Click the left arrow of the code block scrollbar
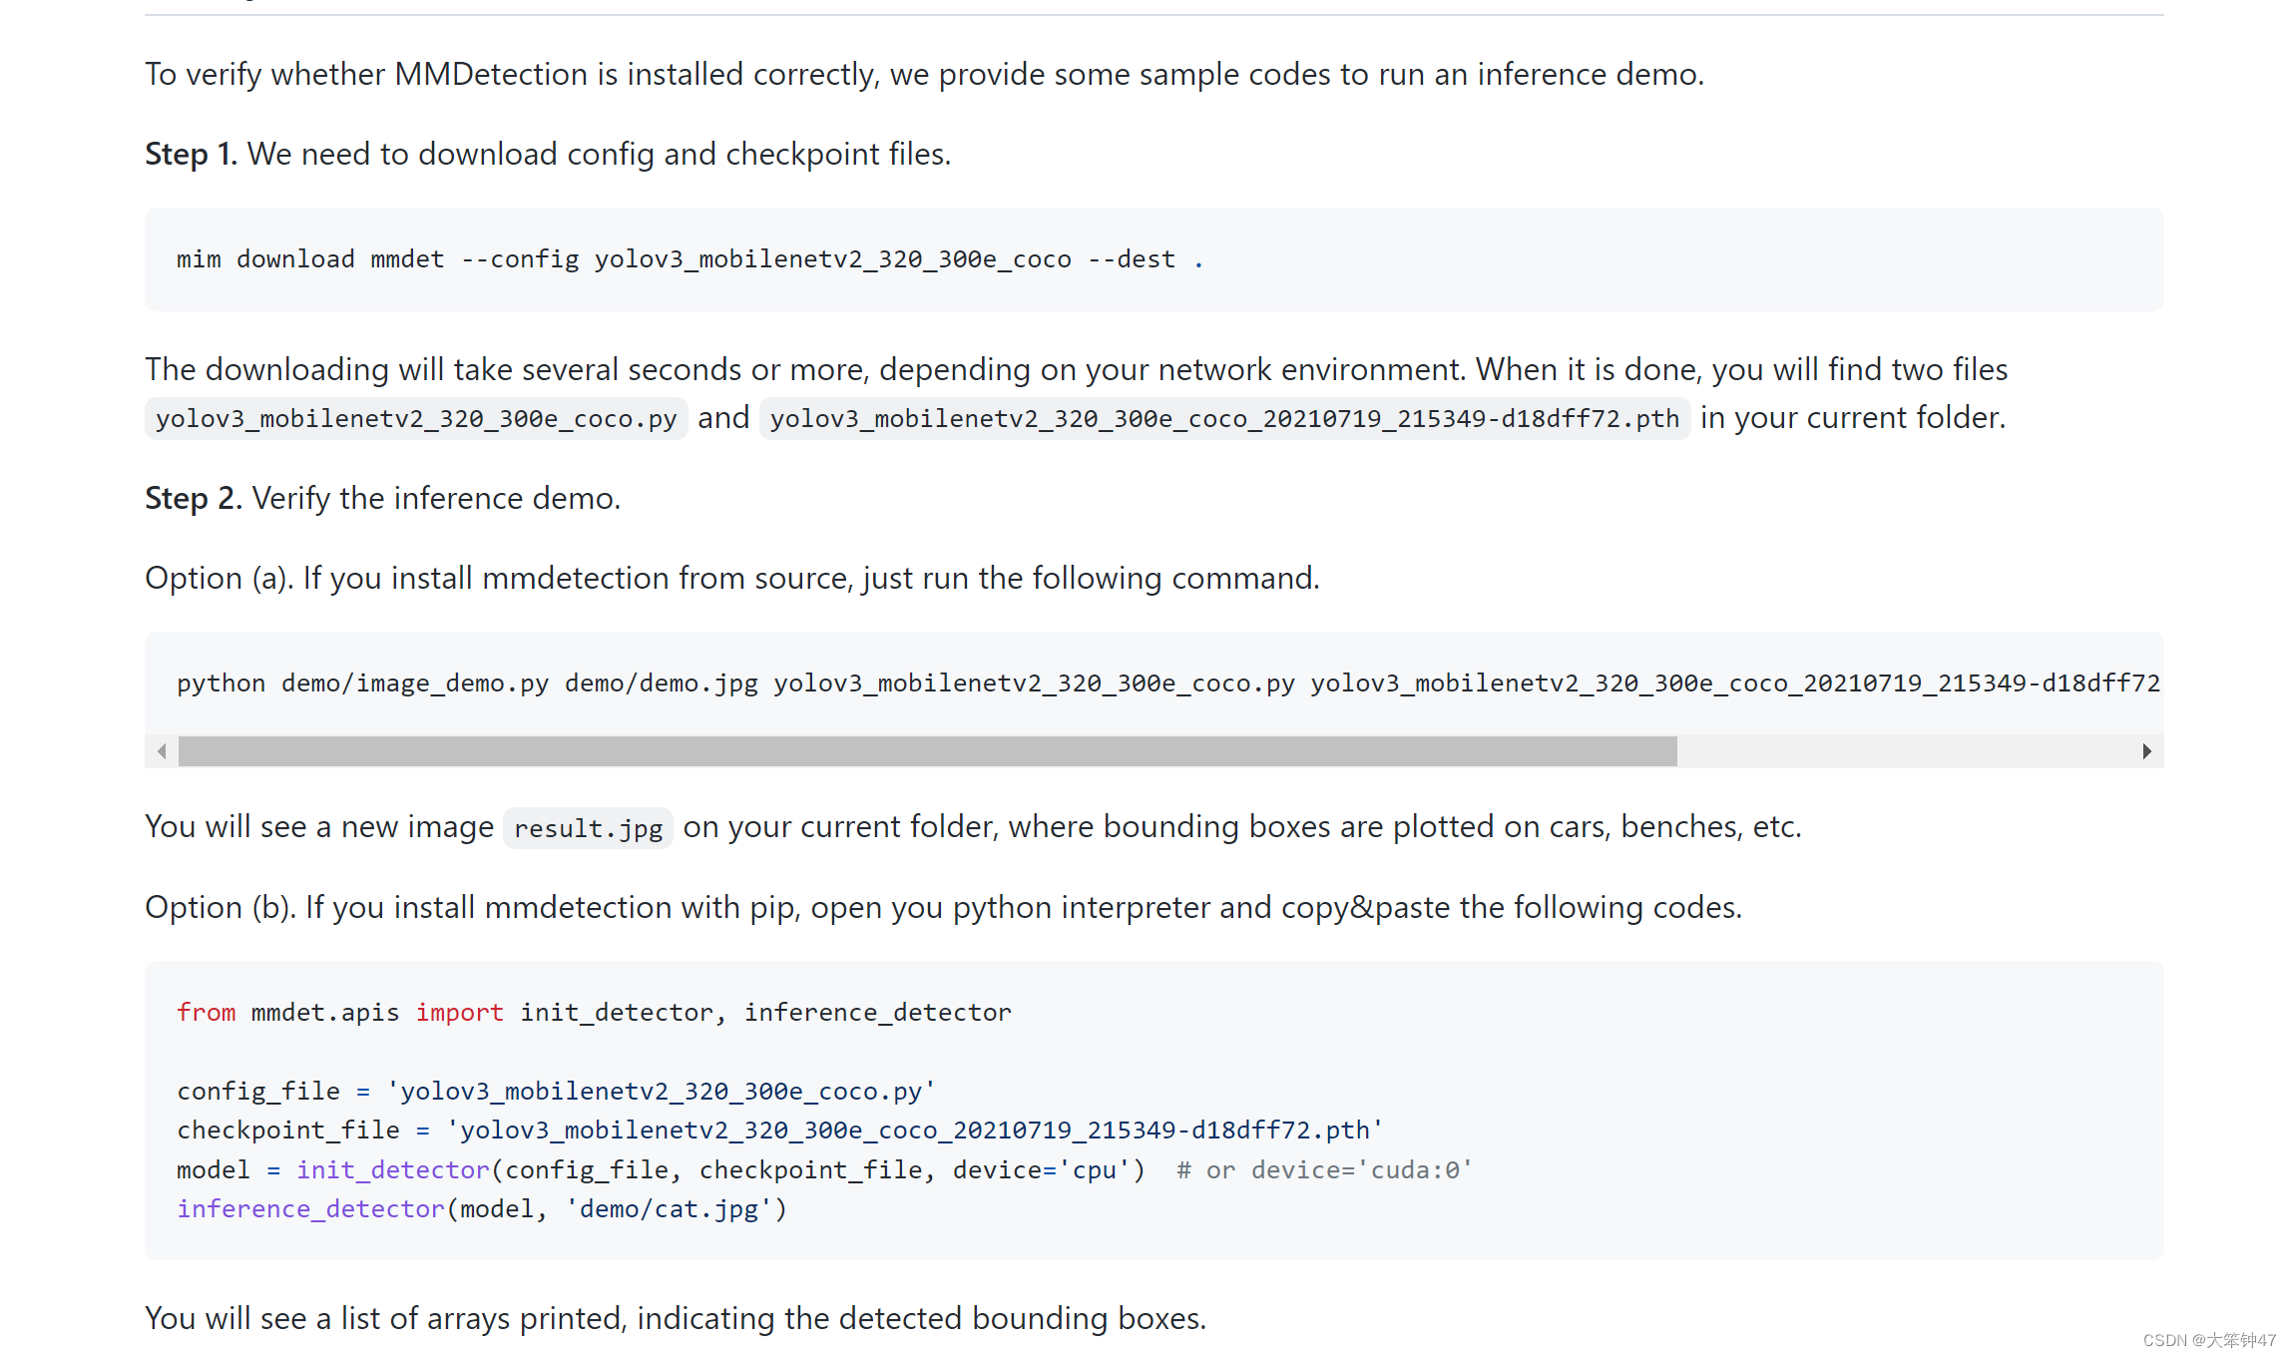The image size is (2292, 1358). click(x=162, y=751)
